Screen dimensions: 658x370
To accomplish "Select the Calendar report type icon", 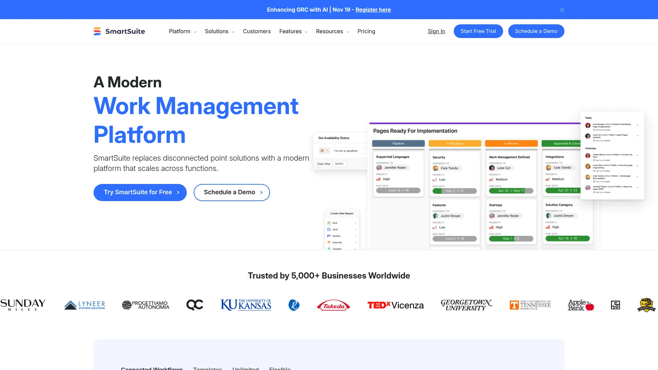I will pos(329,243).
